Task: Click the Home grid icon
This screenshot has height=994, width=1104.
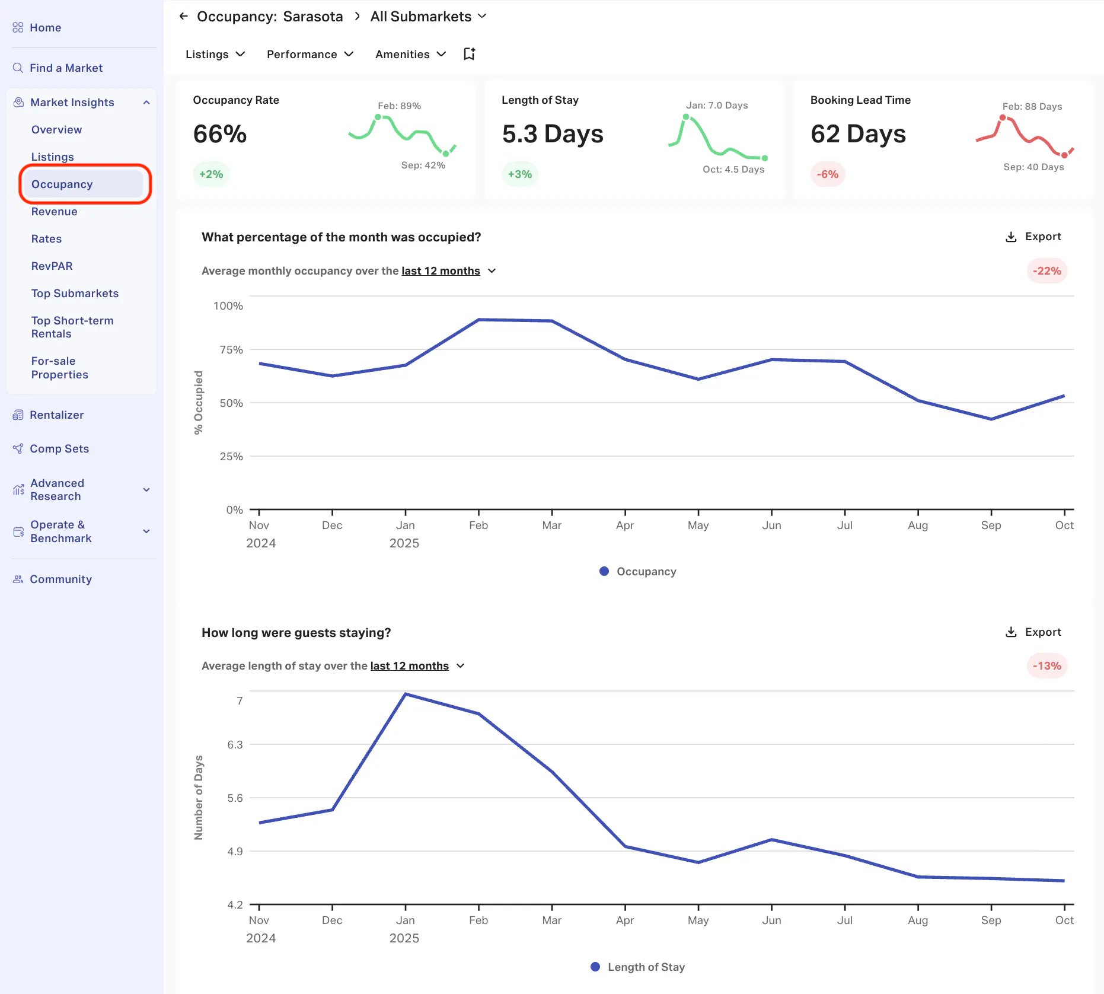Action: (18, 27)
